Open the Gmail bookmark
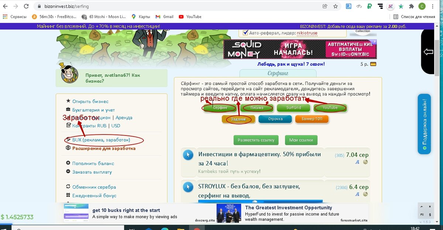The height and width of the screenshot is (230, 443). tap(164, 17)
